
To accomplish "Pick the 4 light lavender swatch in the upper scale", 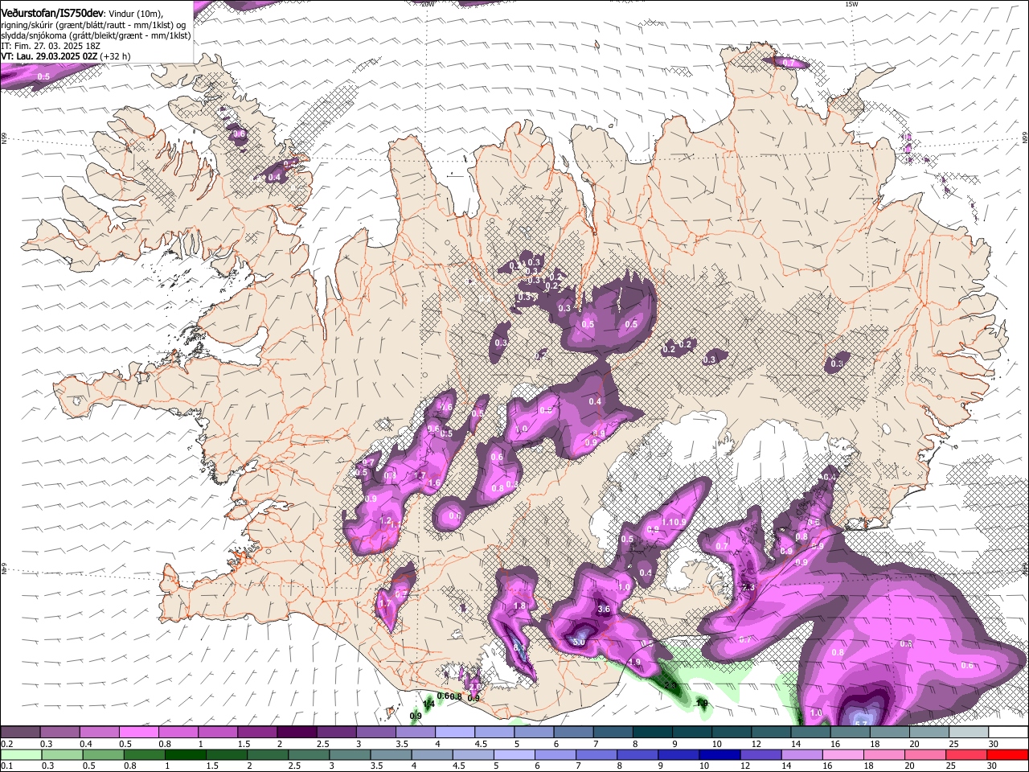I will (x=455, y=733).
